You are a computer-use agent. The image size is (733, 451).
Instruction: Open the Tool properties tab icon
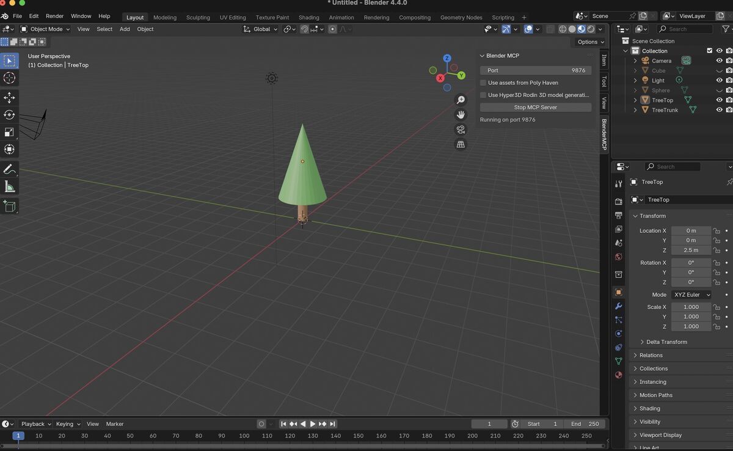pyautogui.click(x=618, y=183)
